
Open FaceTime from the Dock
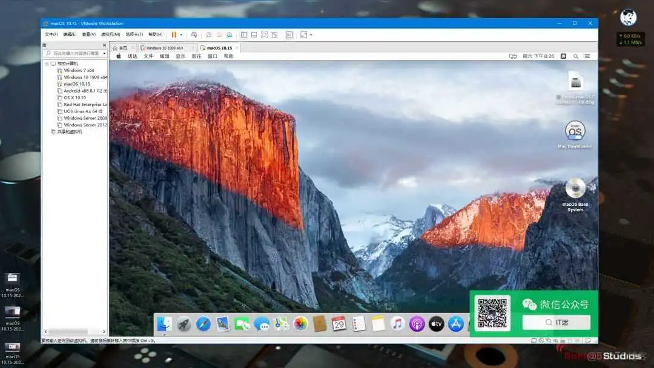tap(242, 324)
